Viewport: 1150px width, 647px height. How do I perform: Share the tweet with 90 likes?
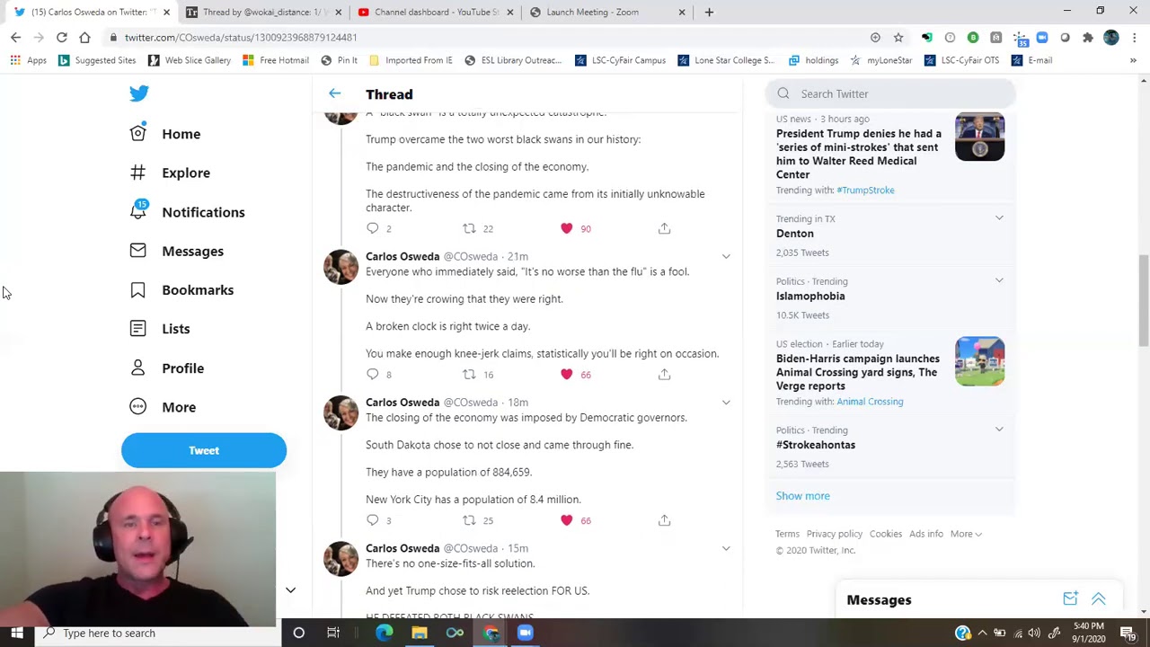664,228
